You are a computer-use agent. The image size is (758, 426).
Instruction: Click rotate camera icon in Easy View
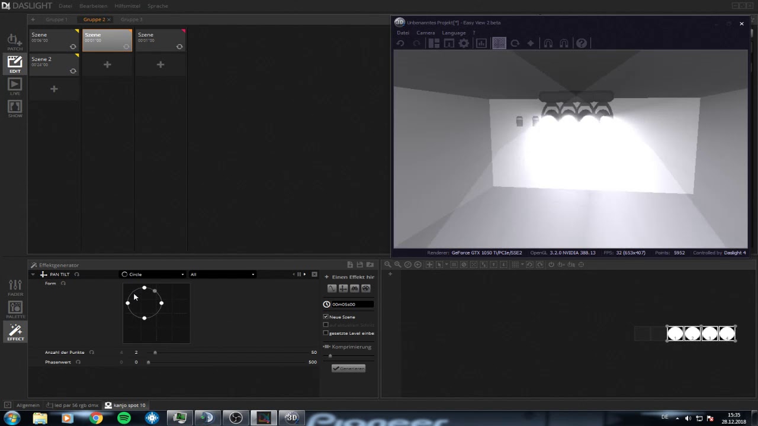515,43
